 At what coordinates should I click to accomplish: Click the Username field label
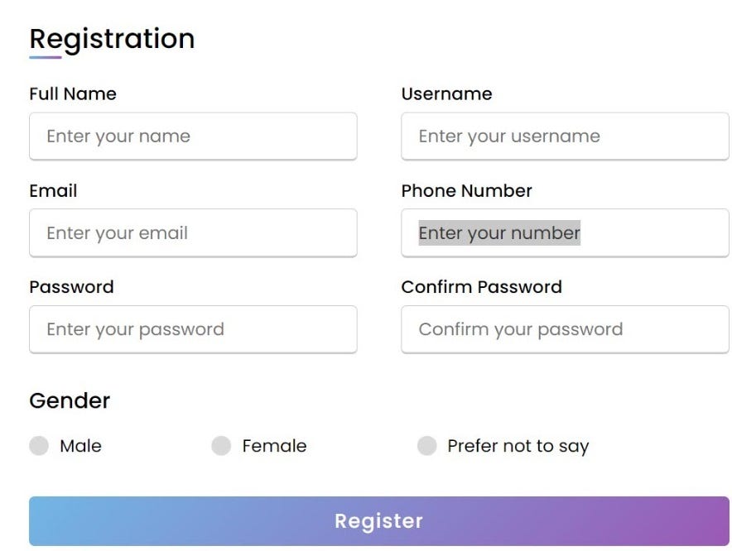point(446,93)
